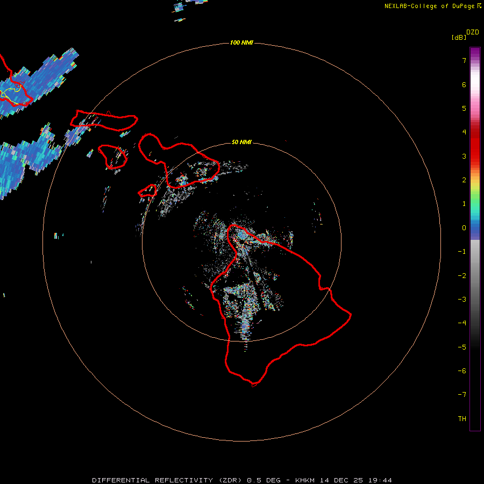484x484 pixels.
Task: Select the 3 value on the color scale
Action: [x=464, y=156]
